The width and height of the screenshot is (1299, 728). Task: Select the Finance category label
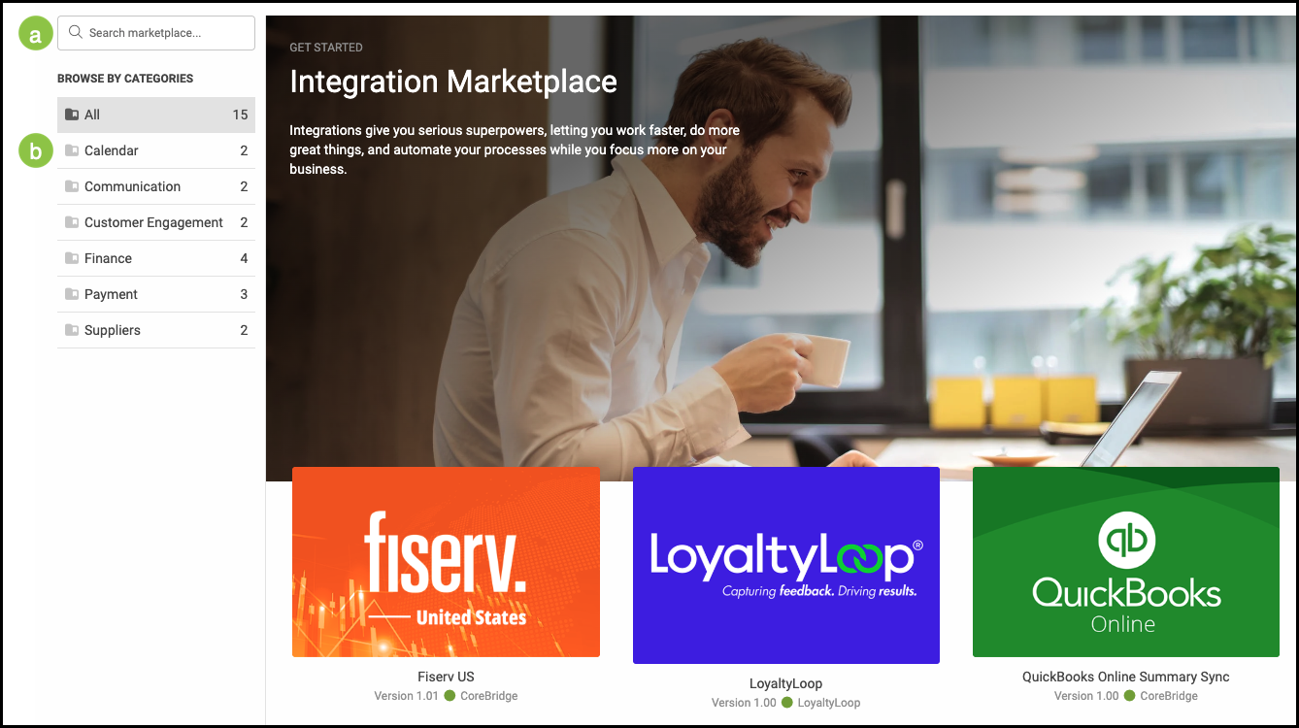click(x=108, y=258)
